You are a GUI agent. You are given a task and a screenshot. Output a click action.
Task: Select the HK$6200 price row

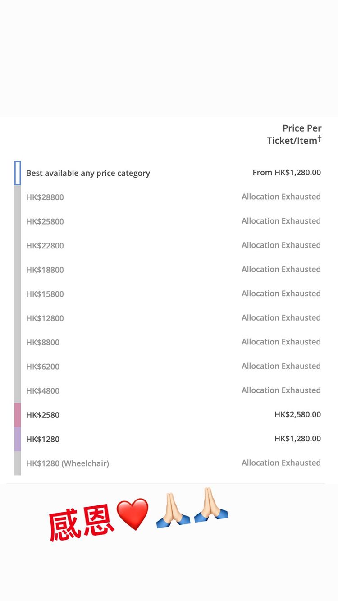tap(168, 367)
